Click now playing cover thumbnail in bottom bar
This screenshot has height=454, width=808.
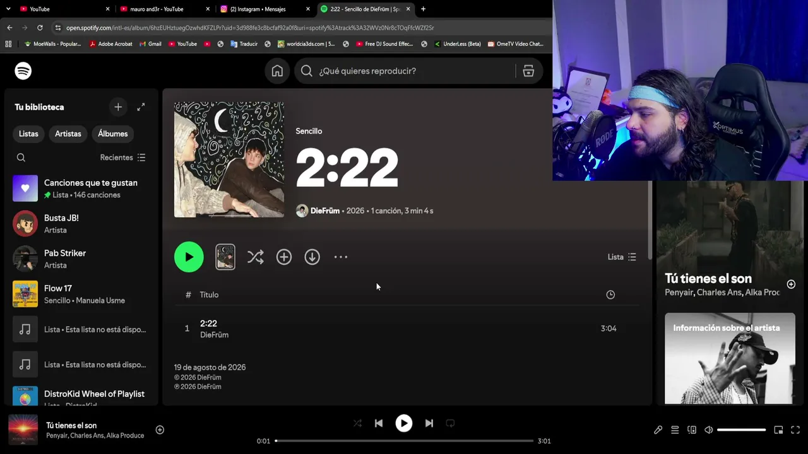click(x=23, y=430)
